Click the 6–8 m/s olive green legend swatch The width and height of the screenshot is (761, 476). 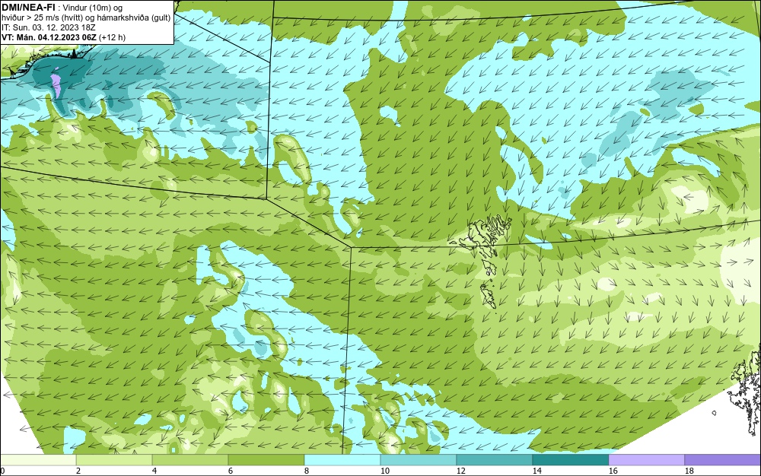pyautogui.click(x=266, y=460)
